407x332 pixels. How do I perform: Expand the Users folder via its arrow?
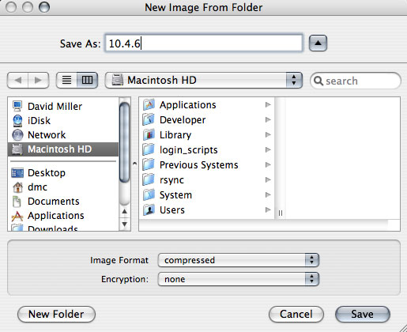pos(268,209)
